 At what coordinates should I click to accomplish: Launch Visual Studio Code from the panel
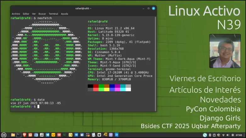coord(76,135)
